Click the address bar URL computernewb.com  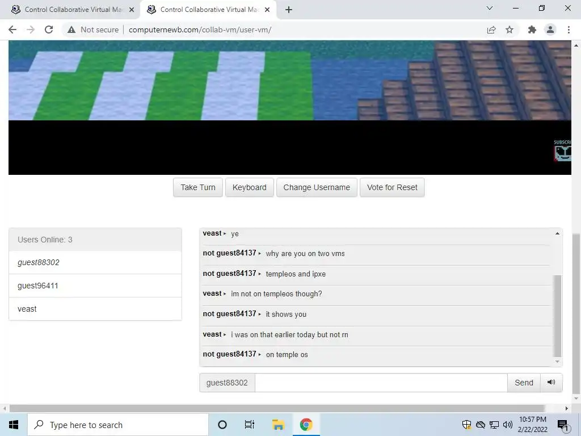(200, 30)
